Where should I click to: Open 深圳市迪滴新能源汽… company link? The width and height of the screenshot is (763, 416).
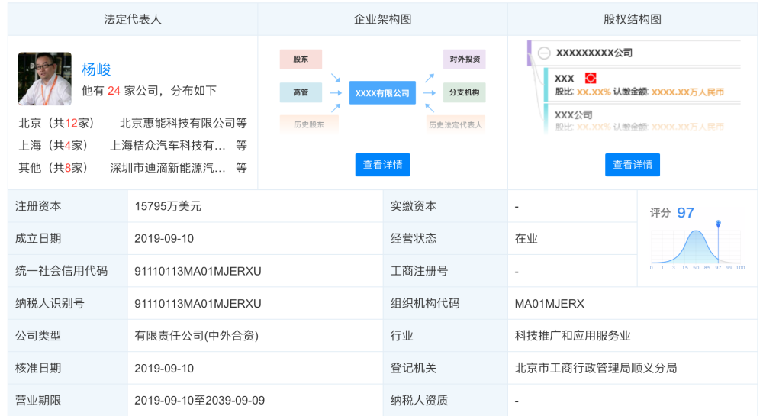[x=167, y=168]
